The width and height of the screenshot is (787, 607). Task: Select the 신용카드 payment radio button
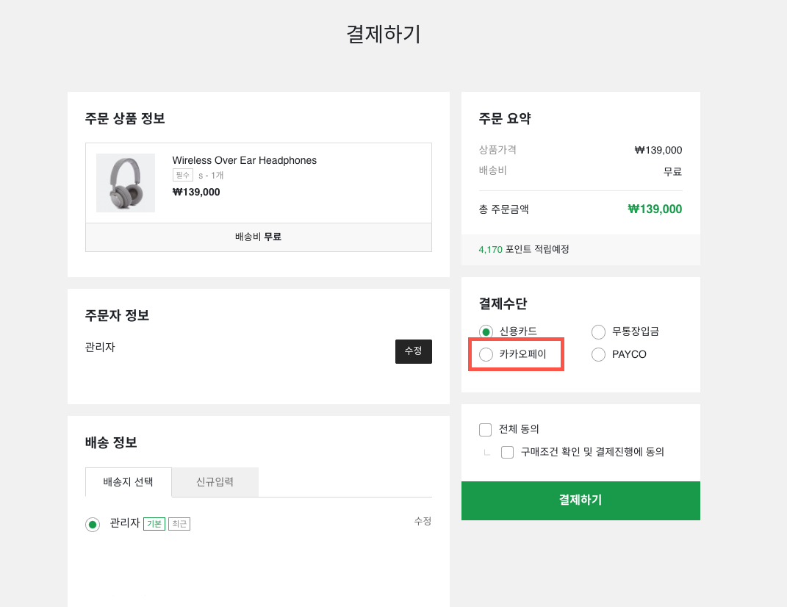(486, 331)
